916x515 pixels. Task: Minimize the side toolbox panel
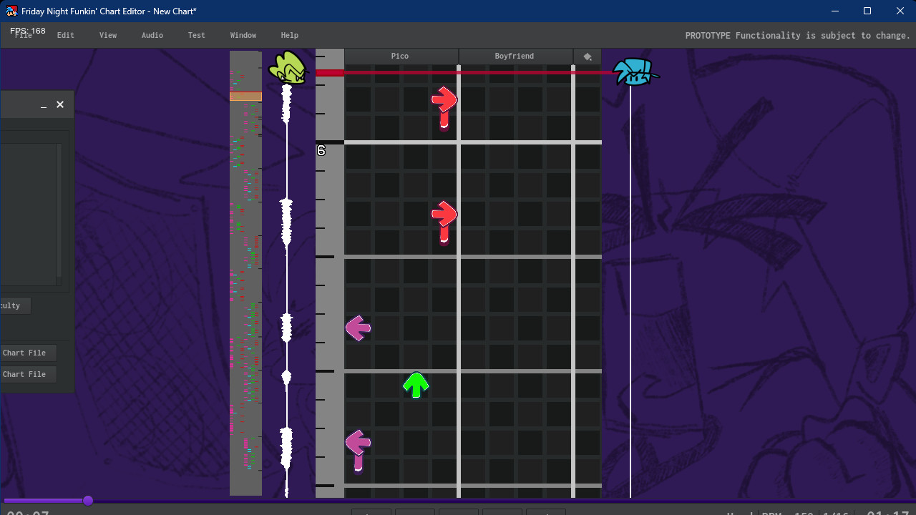44,105
